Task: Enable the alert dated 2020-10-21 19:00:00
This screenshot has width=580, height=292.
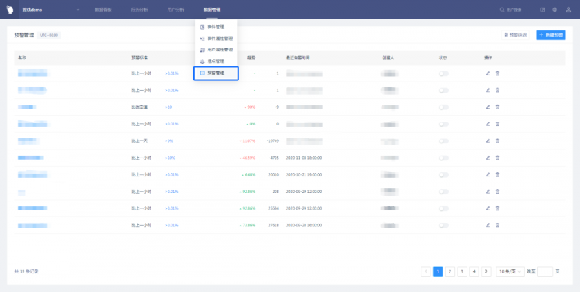Action: pyautogui.click(x=443, y=174)
